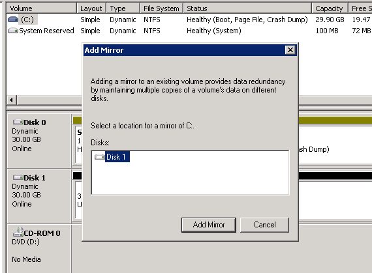Confirm with the Add Mirror button

(x=209, y=225)
